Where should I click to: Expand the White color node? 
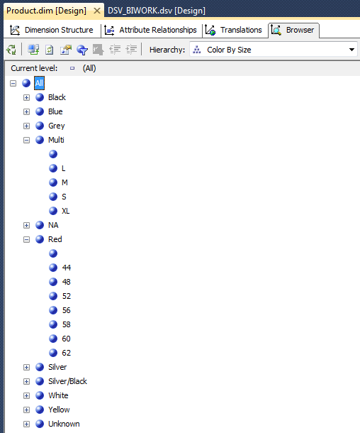point(26,395)
